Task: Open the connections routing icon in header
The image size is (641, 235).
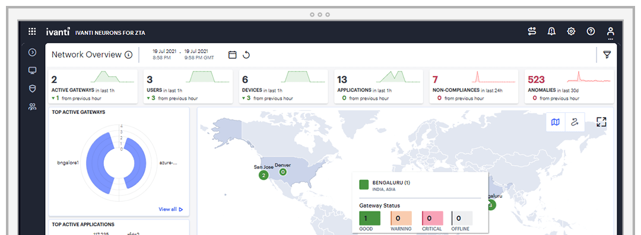Action: tap(532, 31)
